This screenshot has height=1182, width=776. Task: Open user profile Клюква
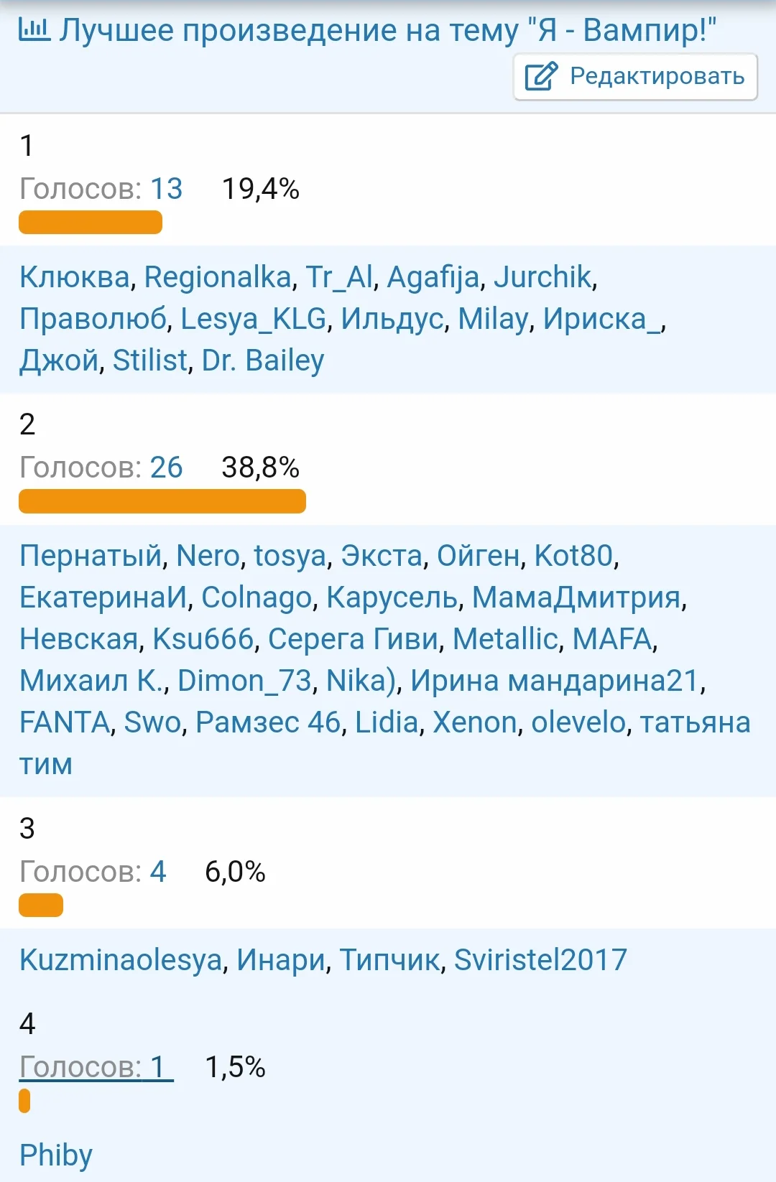[x=75, y=277]
